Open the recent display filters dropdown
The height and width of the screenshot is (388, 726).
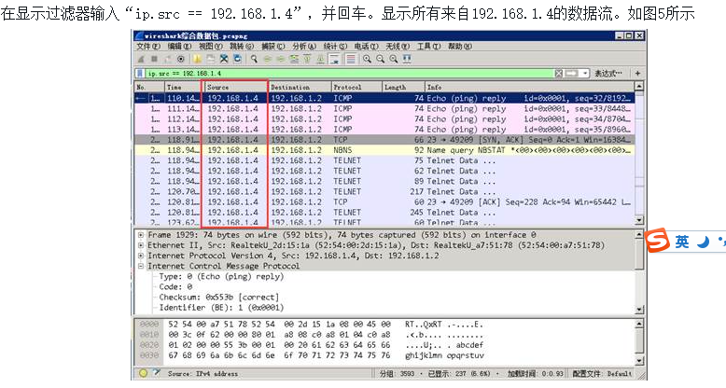click(x=585, y=74)
